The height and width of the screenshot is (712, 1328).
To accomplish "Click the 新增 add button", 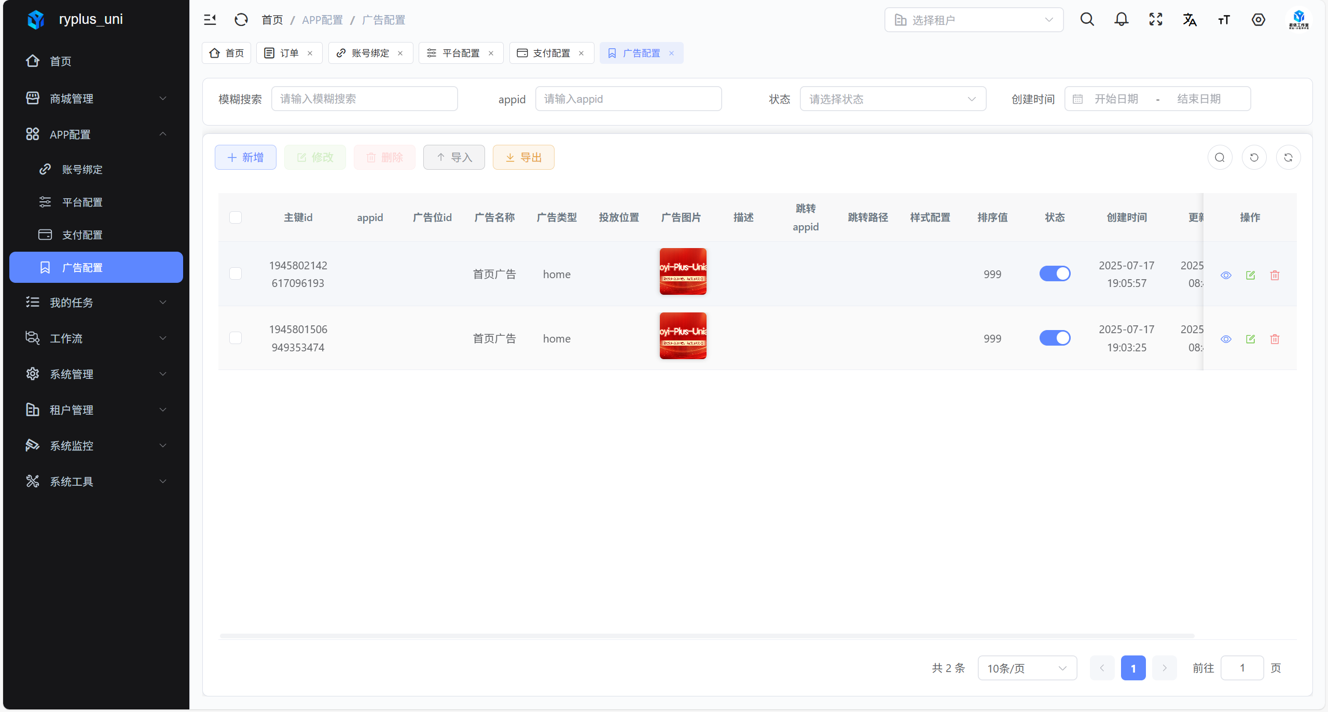I will [x=245, y=157].
